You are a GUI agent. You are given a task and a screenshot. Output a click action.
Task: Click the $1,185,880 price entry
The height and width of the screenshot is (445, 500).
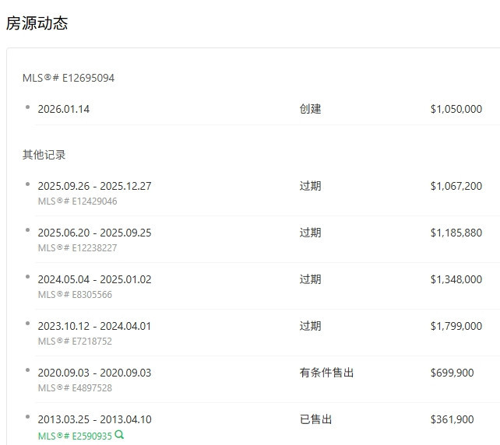tap(456, 233)
